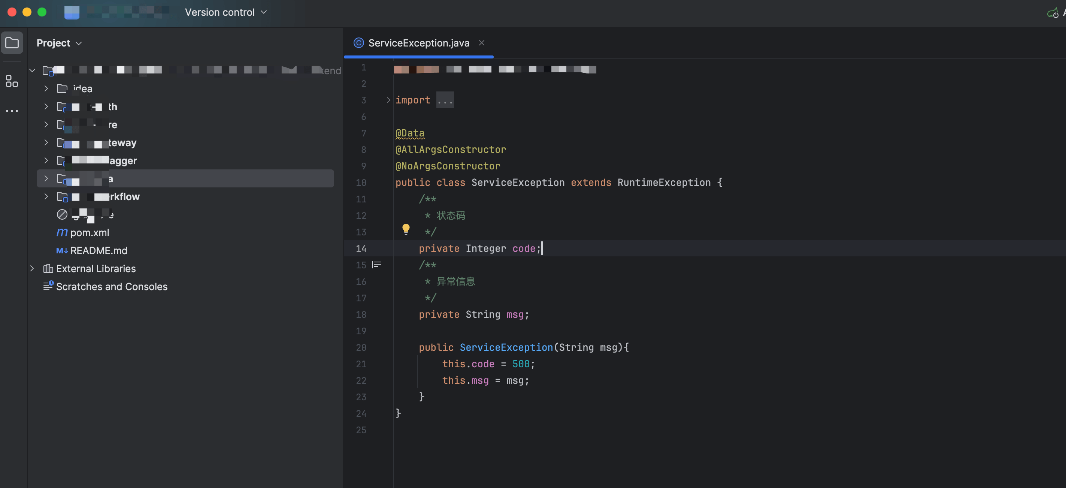Select the ServiceException.java editor tab
This screenshot has width=1066, height=488.
[x=418, y=43]
